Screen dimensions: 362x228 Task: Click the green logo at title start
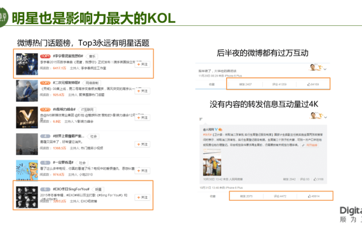tap(4, 18)
